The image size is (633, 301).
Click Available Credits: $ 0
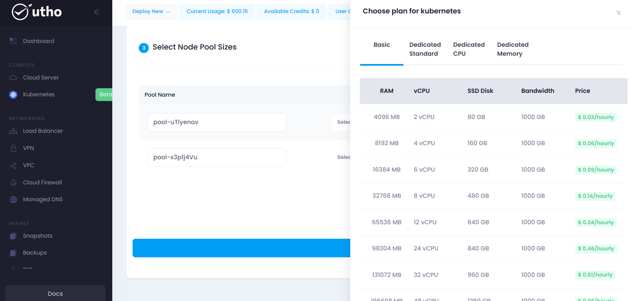tap(291, 12)
